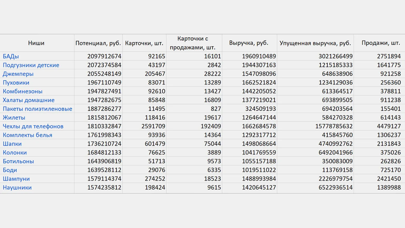
Task: Click the Халаты домашние link
Action: [29, 100]
